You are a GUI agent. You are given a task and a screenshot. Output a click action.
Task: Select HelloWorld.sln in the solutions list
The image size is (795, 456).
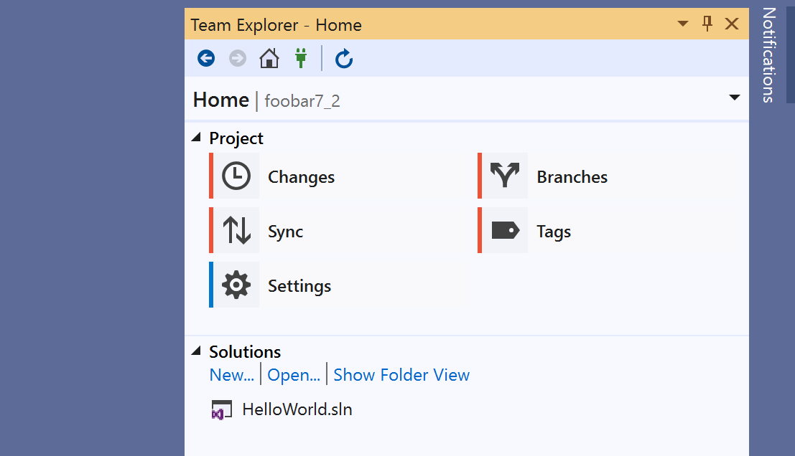point(297,409)
